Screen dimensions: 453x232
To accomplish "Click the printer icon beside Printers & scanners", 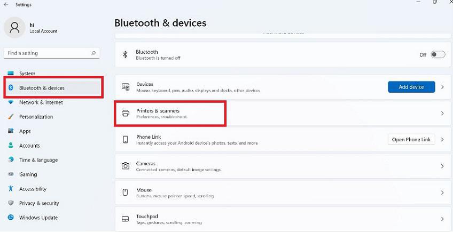I will tap(126, 113).
